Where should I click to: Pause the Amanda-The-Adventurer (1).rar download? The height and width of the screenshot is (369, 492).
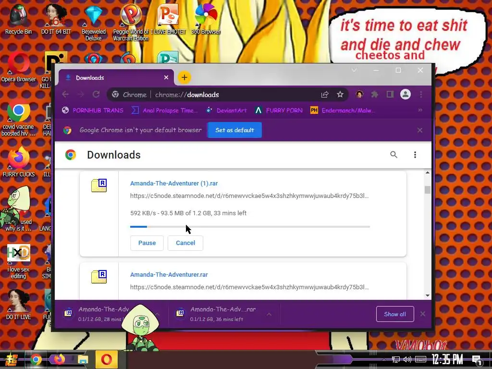(x=147, y=243)
